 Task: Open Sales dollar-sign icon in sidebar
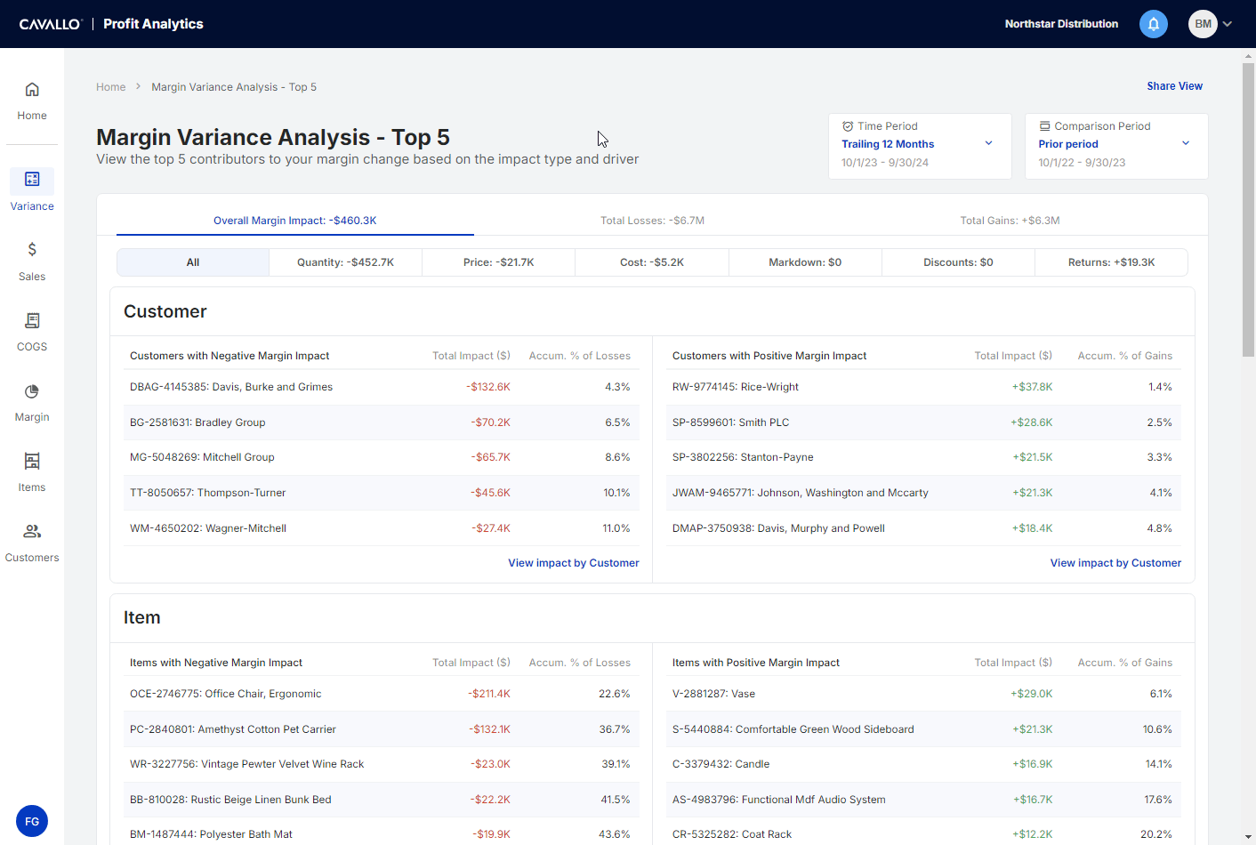pyautogui.click(x=32, y=250)
